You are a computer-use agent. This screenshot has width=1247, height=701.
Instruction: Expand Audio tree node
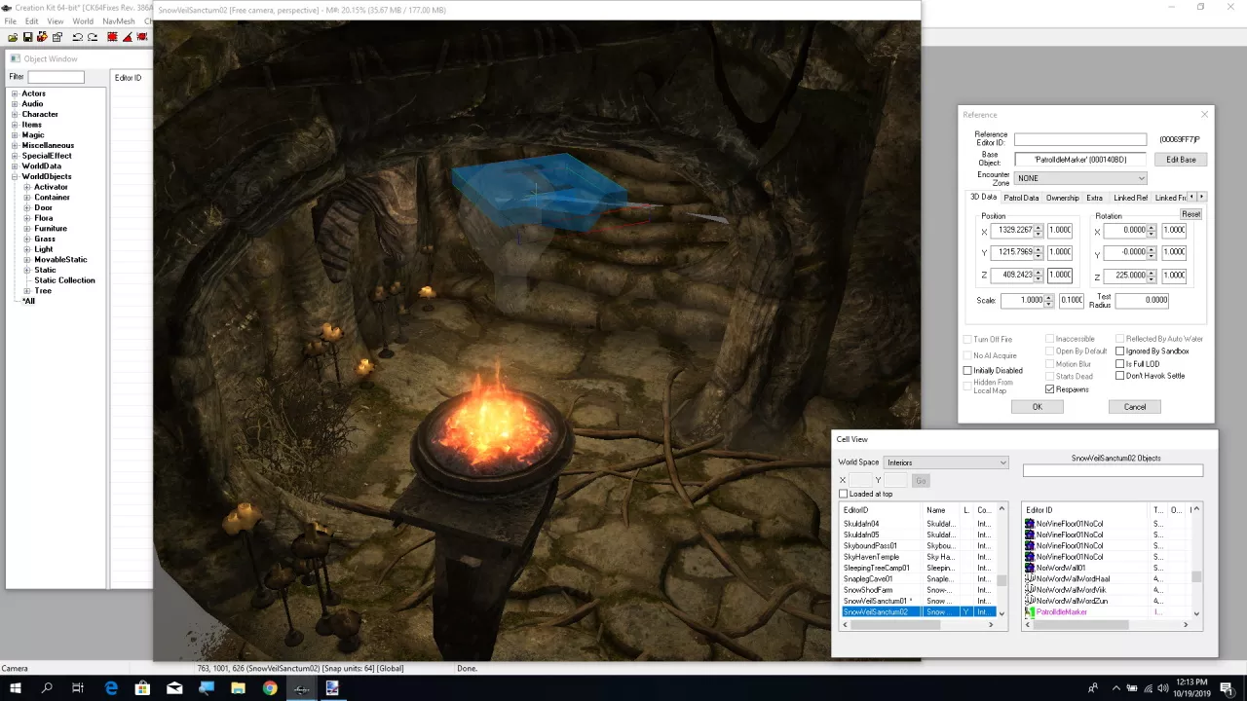(x=15, y=104)
